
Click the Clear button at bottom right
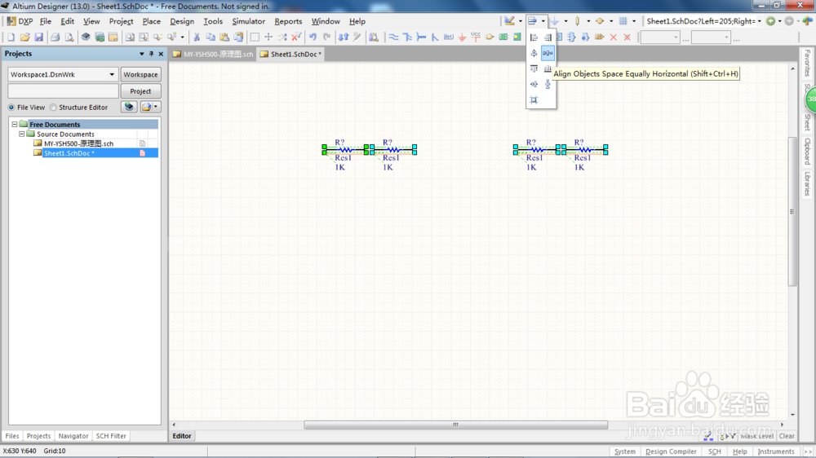787,436
